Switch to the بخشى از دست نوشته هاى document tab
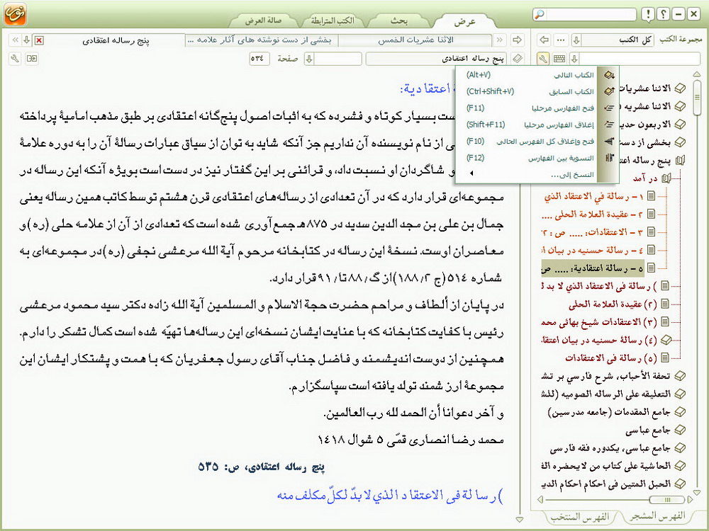The height and width of the screenshot is (531, 709). pos(262,40)
